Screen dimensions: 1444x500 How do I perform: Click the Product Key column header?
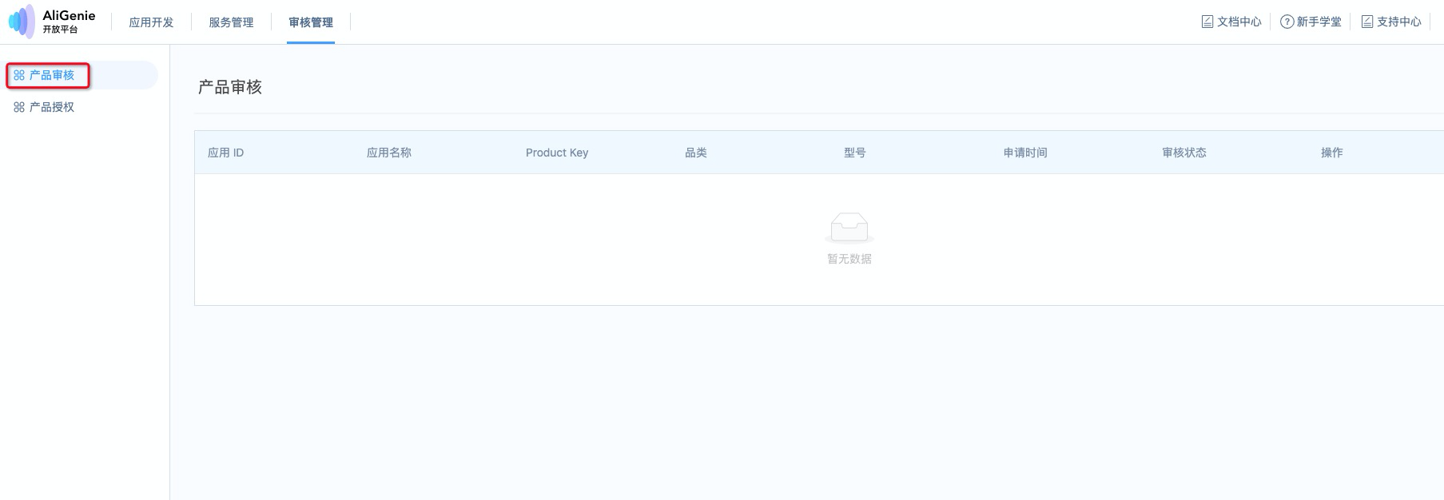pos(557,153)
